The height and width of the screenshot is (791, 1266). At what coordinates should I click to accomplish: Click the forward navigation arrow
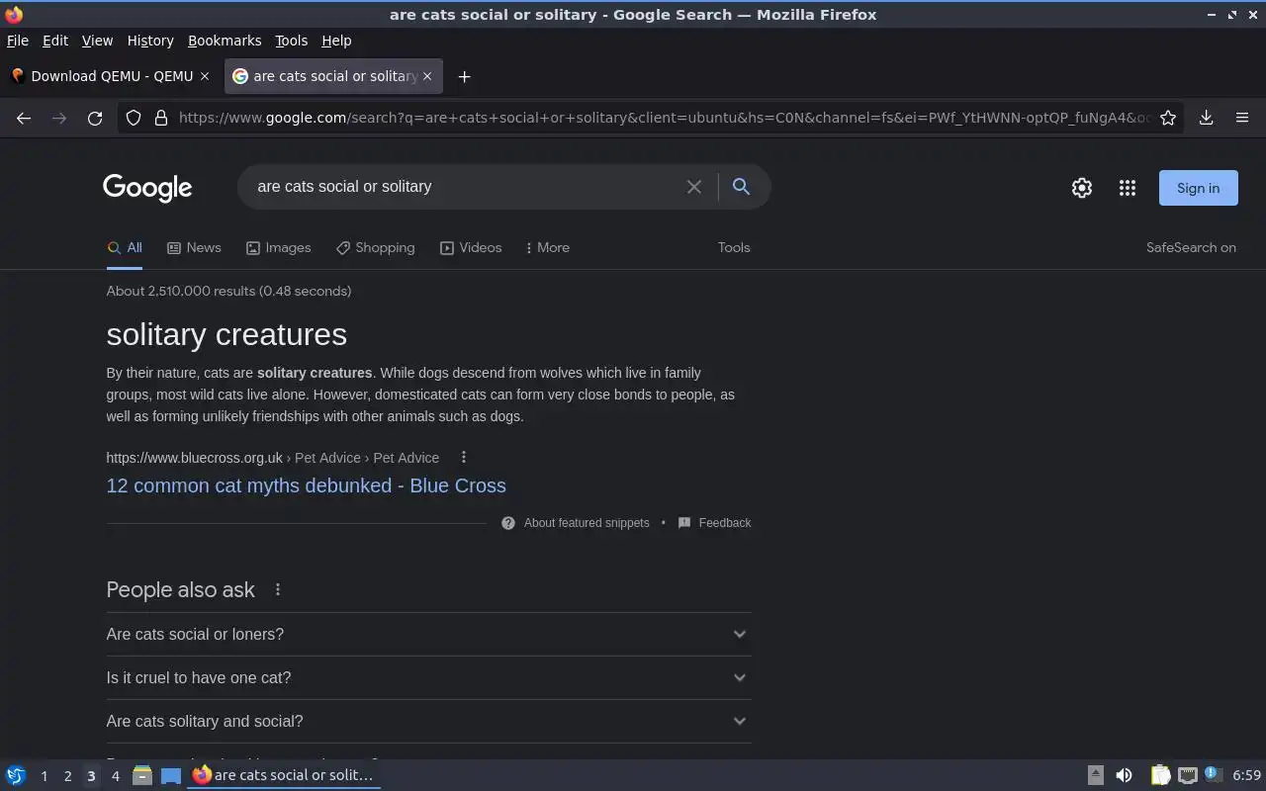[x=59, y=118]
